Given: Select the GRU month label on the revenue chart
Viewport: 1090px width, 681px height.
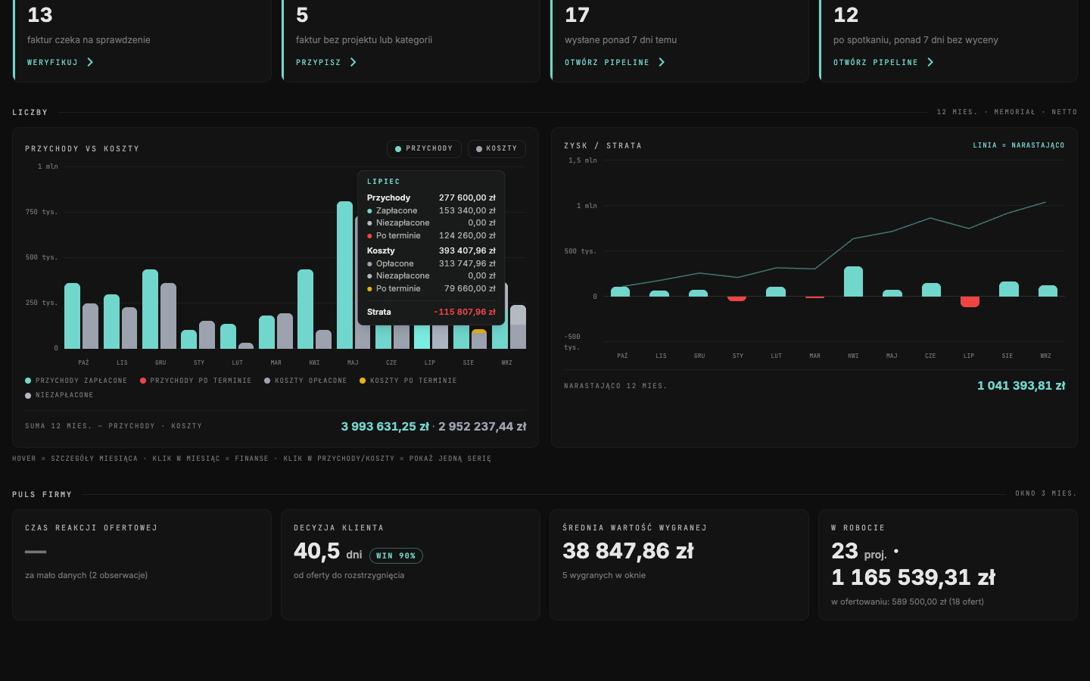Looking at the screenshot, I should pos(160,362).
